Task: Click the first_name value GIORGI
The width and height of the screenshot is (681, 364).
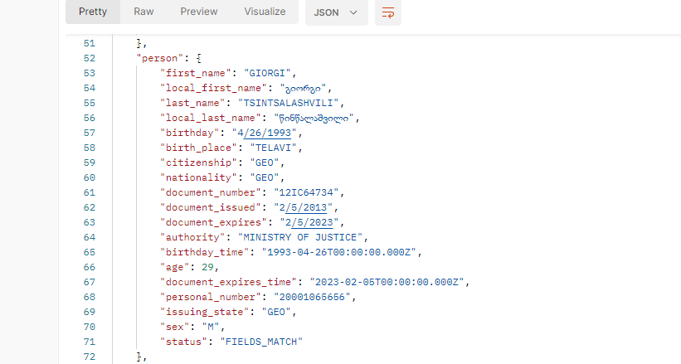Action: pyautogui.click(x=267, y=73)
